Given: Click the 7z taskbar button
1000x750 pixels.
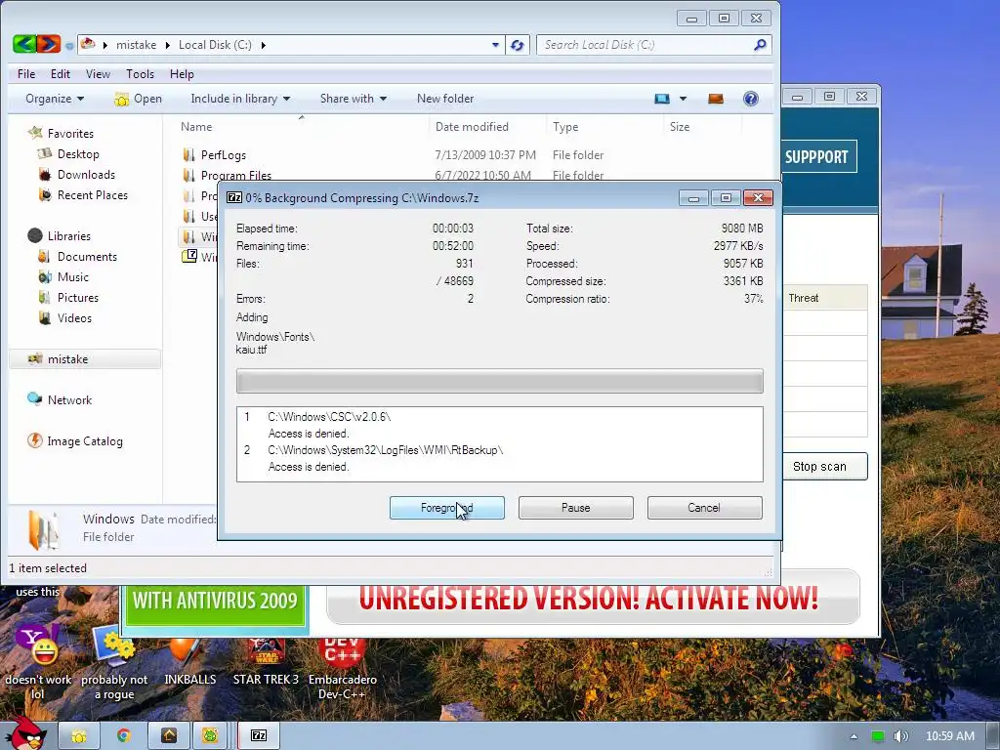Looking at the screenshot, I should [258, 736].
